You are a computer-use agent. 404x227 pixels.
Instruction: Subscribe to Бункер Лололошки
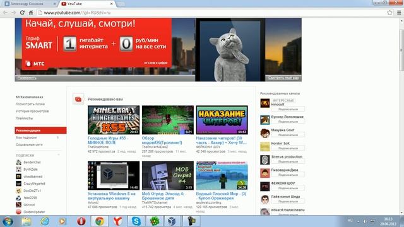click(x=288, y=122)
